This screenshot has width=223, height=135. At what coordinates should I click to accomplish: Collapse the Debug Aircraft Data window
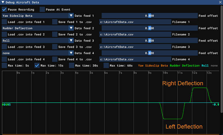pos(3,3)
